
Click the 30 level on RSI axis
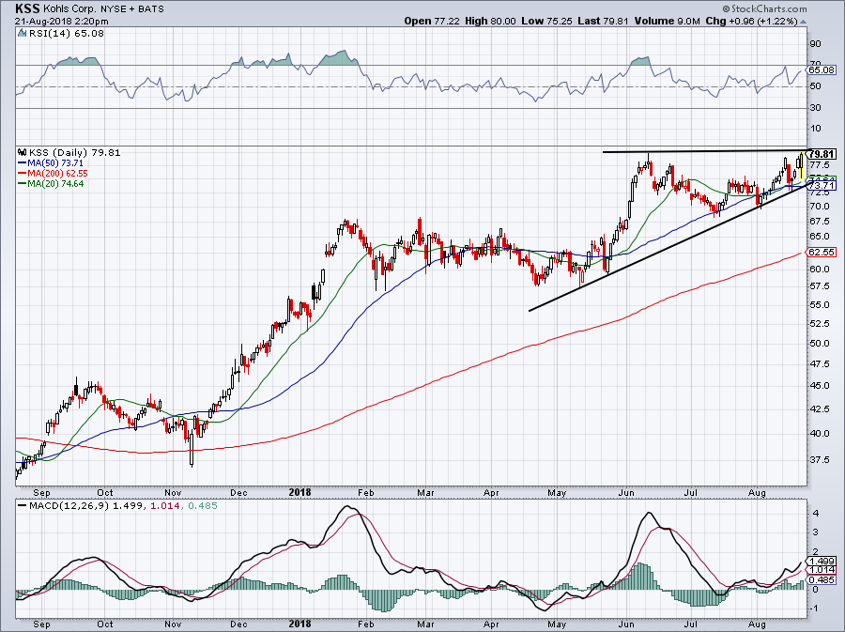815,108
